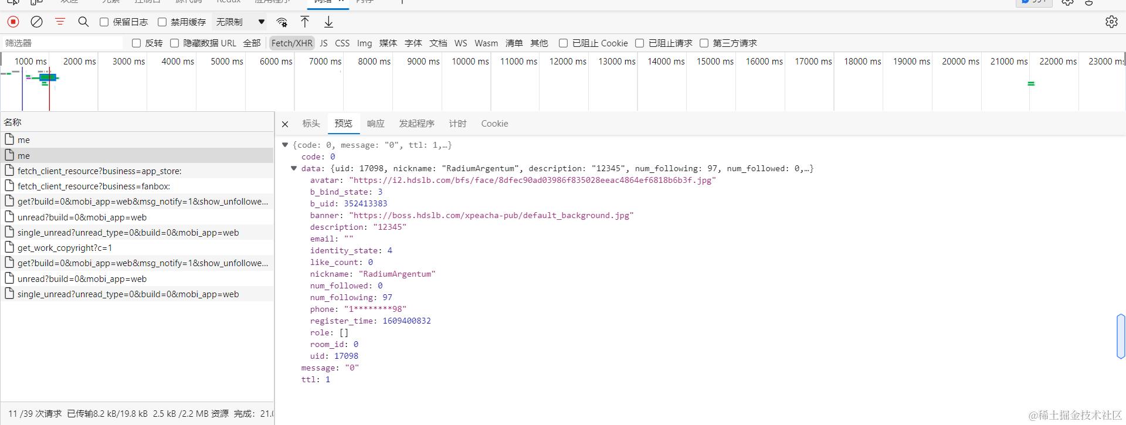
Task: Select num_following value 97
Action: (388, 297)
